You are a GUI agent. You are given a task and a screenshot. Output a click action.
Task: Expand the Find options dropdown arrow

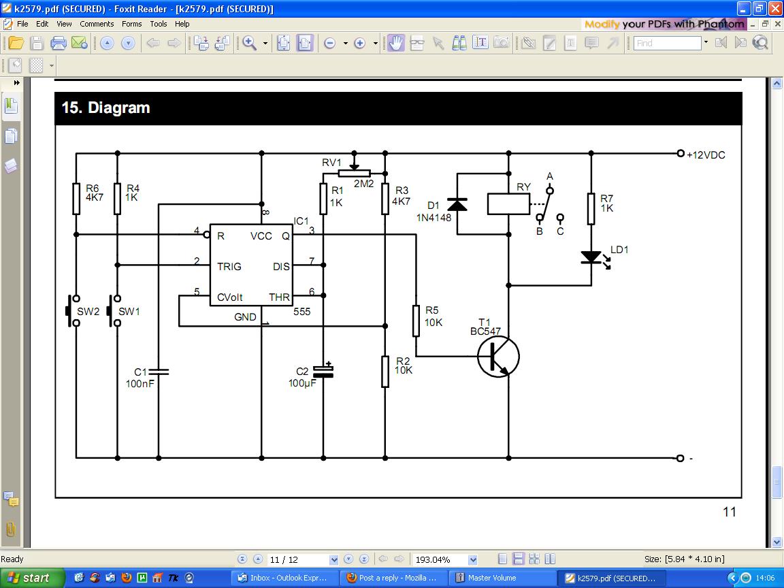[x=706, y=42]
